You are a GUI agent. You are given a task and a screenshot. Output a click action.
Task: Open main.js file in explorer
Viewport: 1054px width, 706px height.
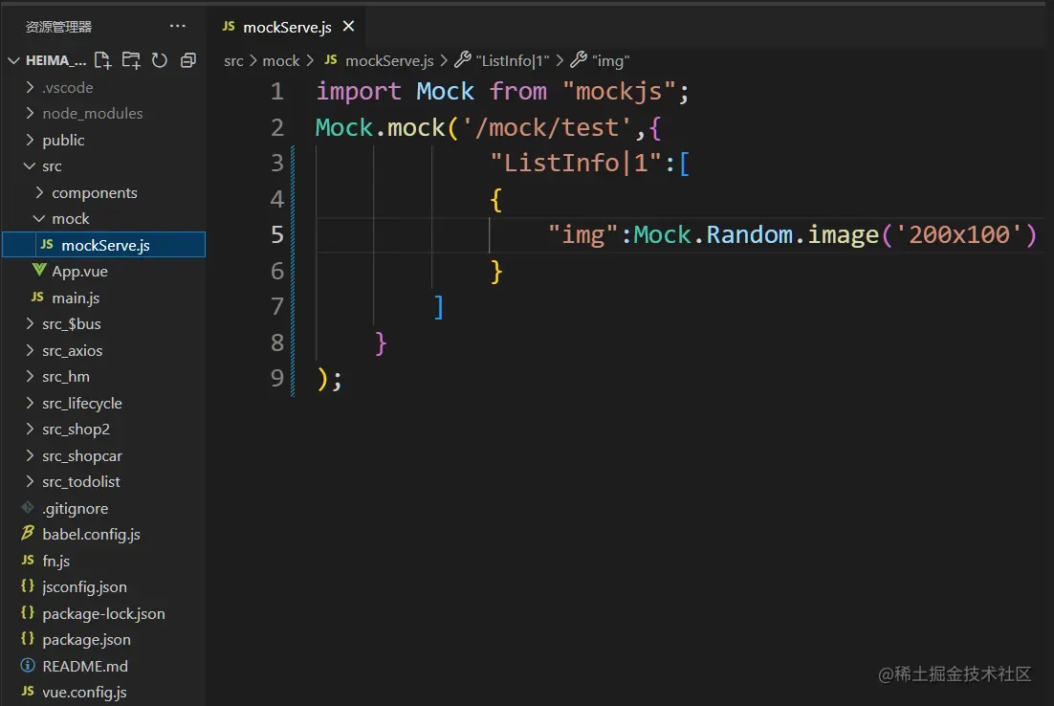104,298
